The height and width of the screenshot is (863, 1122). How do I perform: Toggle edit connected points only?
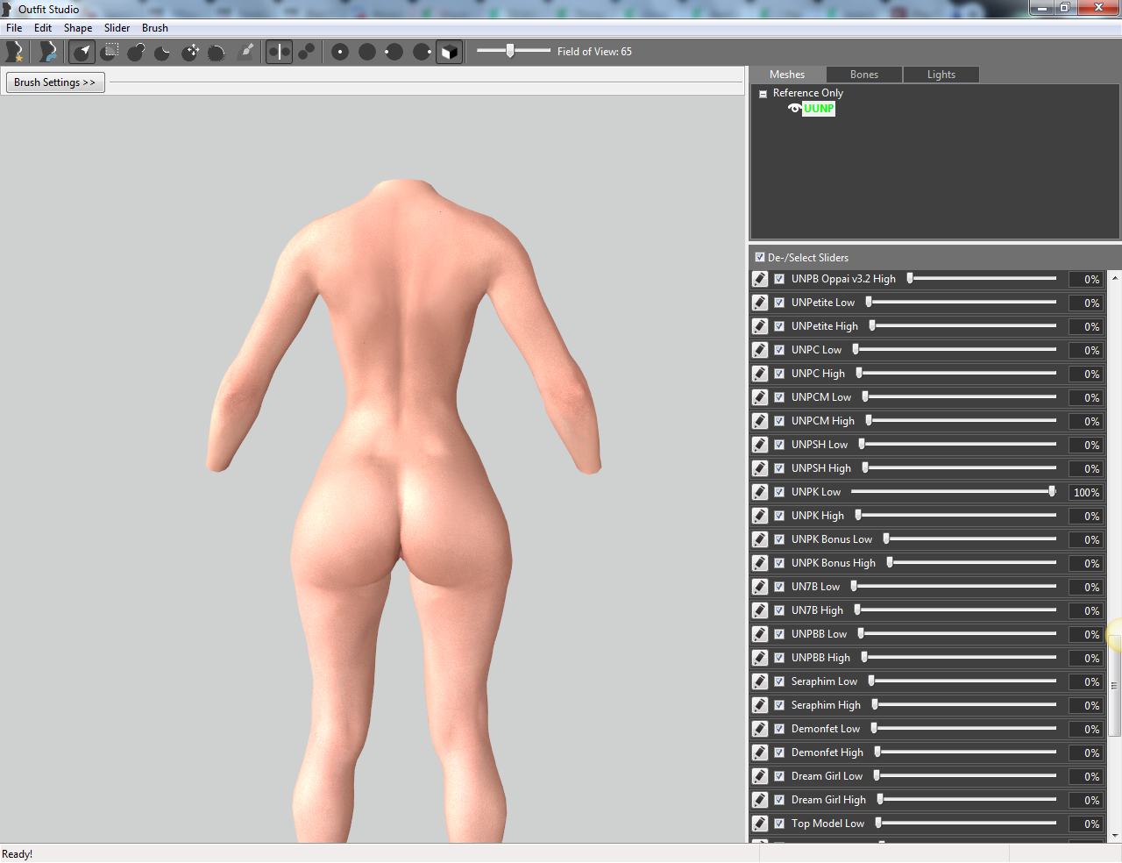tap(306, 52)
